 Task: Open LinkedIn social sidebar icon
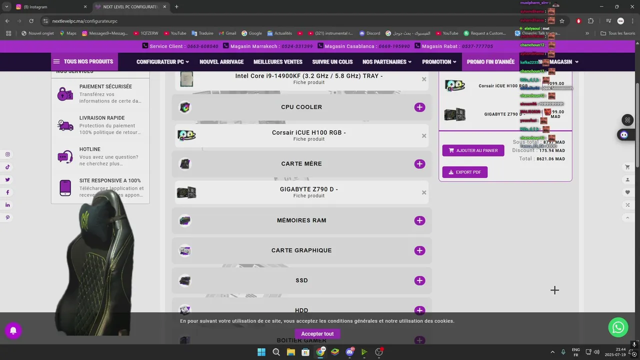(x=7, y=205)
